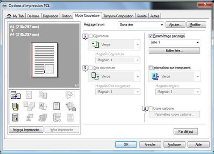Click the My Tab user icon
The image size is (214, 154).
9,16
